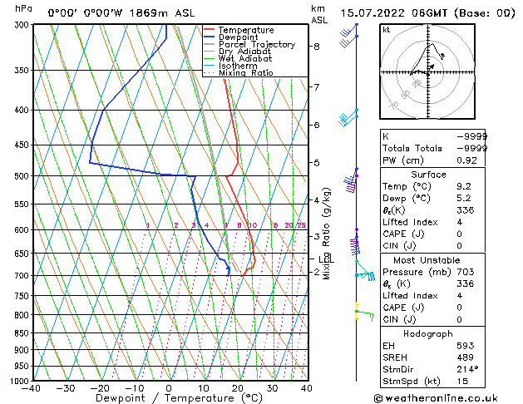Viewport: 523px width, 404px height.
Task: Click the surface Dewp value 5.2
Action: pos(464,199)
